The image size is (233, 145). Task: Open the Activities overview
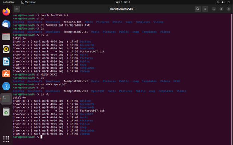pyautogui.click(x=9, y=2)
